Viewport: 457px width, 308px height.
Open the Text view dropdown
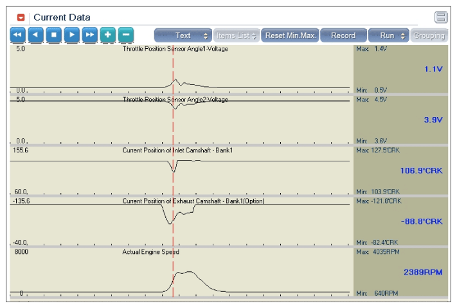183,35
